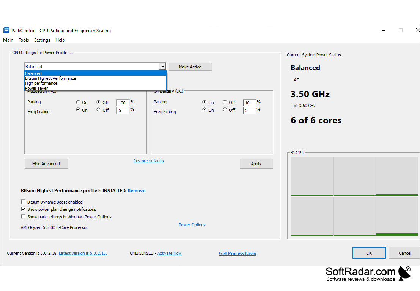Click the 6 of 6 cores text
The image size is (420, 291).
click(x=316, y=120)
